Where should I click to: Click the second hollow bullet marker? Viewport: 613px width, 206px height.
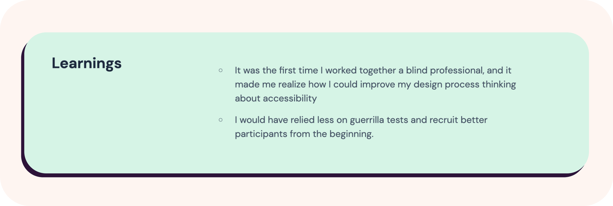click(221, 120)
